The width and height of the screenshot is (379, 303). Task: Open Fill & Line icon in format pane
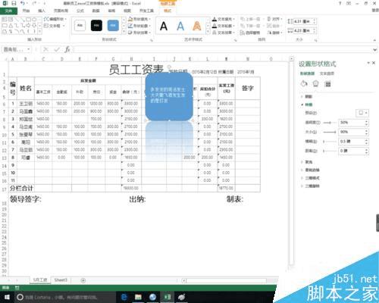[304, 83]
